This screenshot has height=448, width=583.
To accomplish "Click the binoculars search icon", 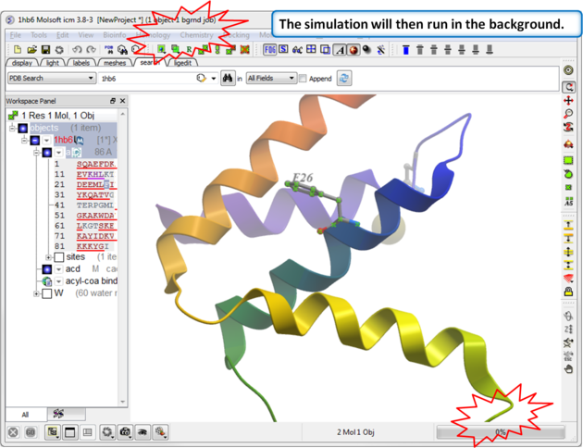I will tap(227, 79).
